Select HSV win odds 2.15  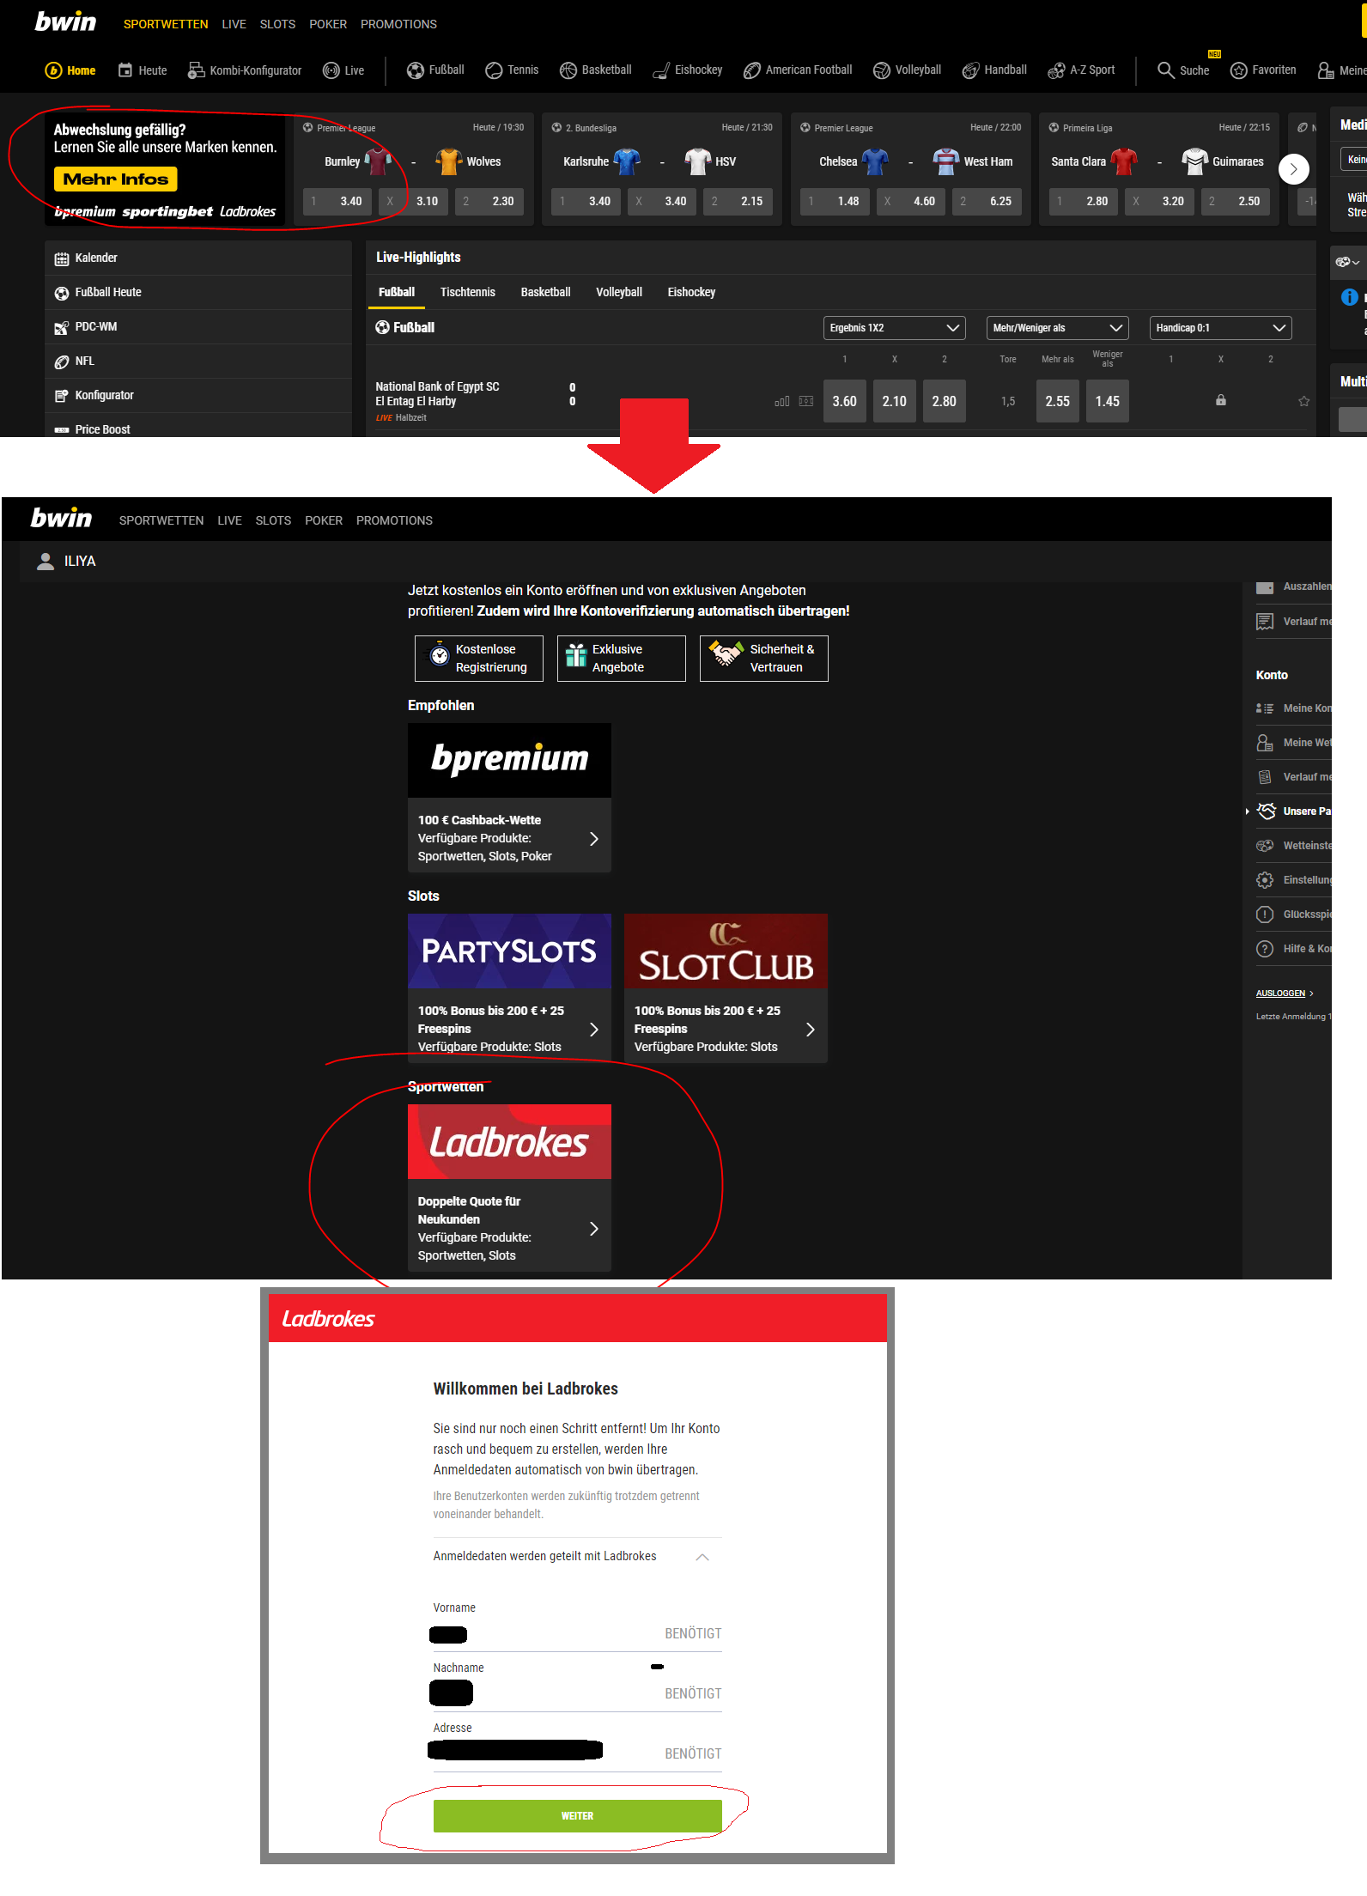point(738,202)
